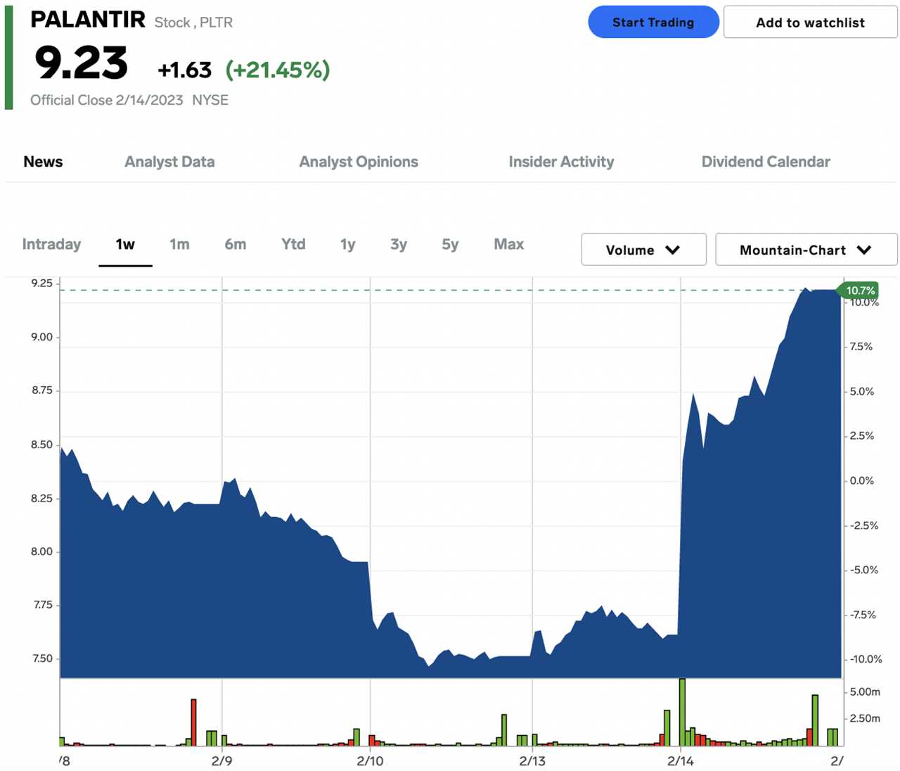Switch chart to 5y range
The image size is (900, 771).
pos(450,244)
